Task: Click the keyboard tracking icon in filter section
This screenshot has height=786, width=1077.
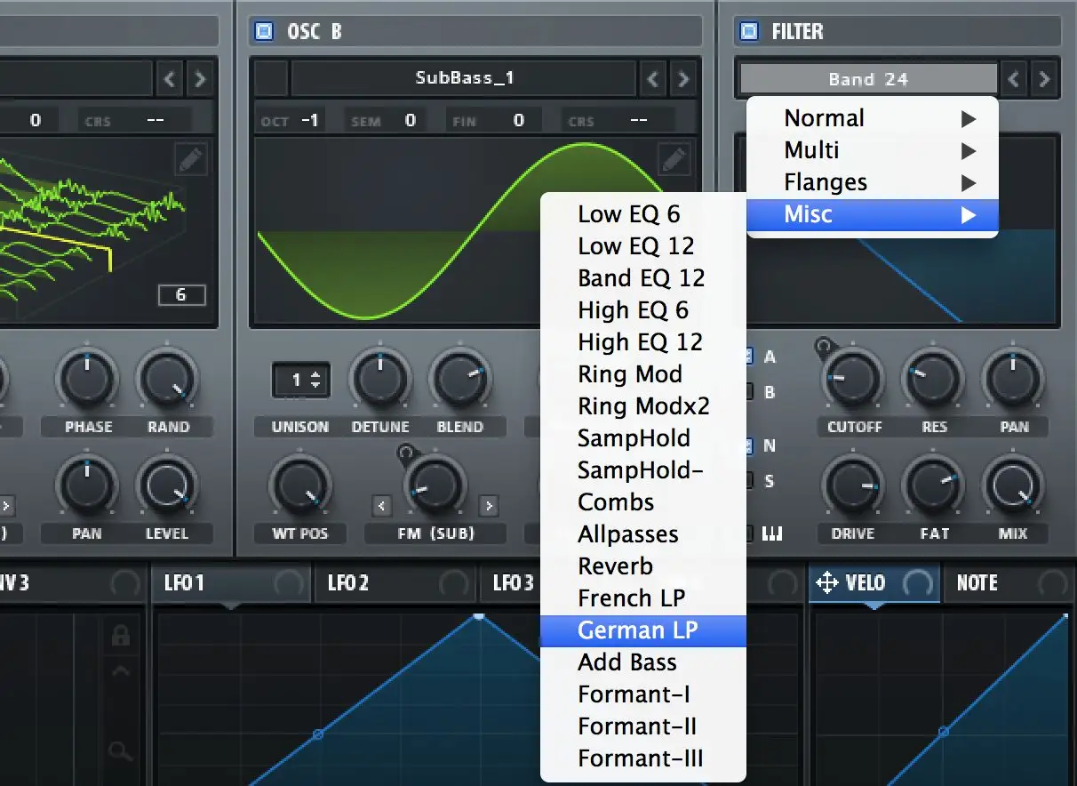Action: click(x=771, y=533)
